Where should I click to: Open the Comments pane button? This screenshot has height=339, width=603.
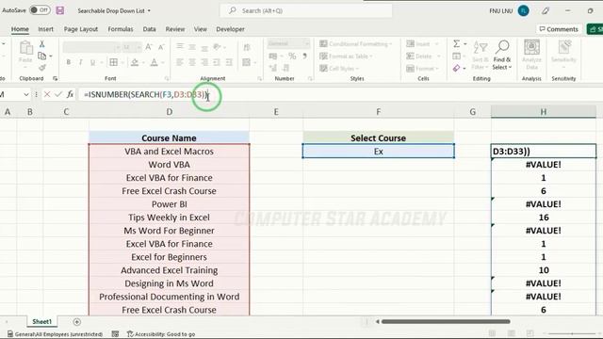pyautogui.click(x=559, y=29)
